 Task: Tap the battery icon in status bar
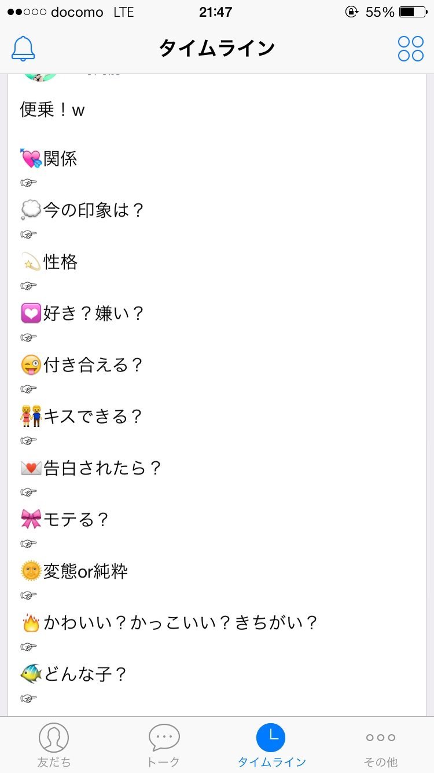(x=413, y=12)
